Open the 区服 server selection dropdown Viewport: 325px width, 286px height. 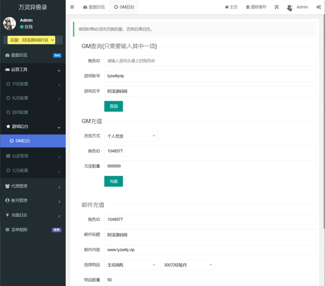[x=31, y=40]
